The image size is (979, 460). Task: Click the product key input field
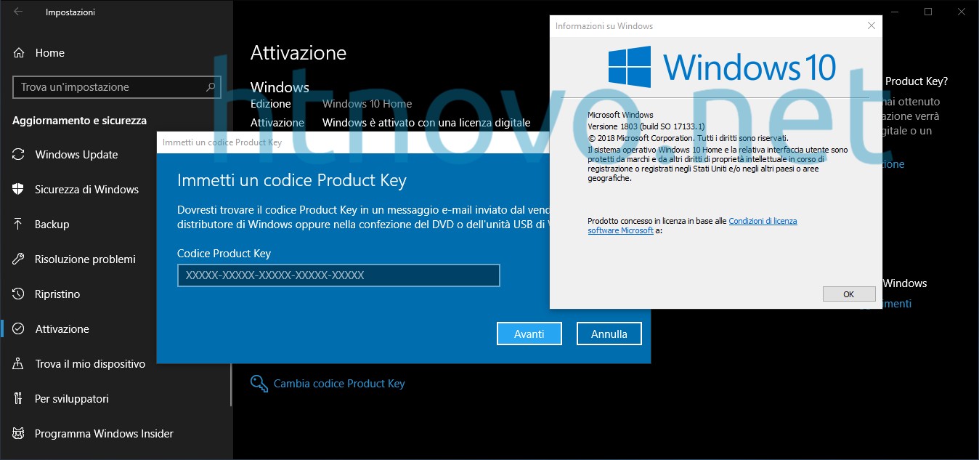click(338, 275)
